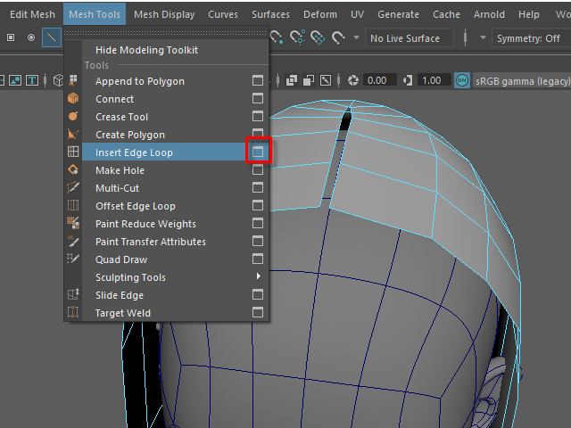
Task: Click Hide Modeling Toolkit
Action: click(x=146, y=50)
